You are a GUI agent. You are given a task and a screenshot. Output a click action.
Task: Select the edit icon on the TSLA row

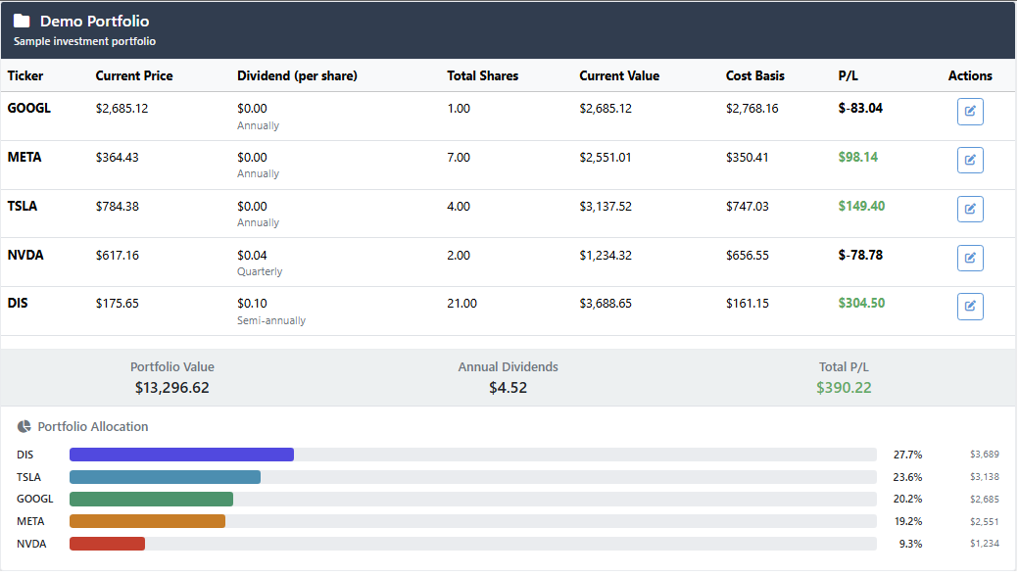pyautogui.click(x=970, y=209)
